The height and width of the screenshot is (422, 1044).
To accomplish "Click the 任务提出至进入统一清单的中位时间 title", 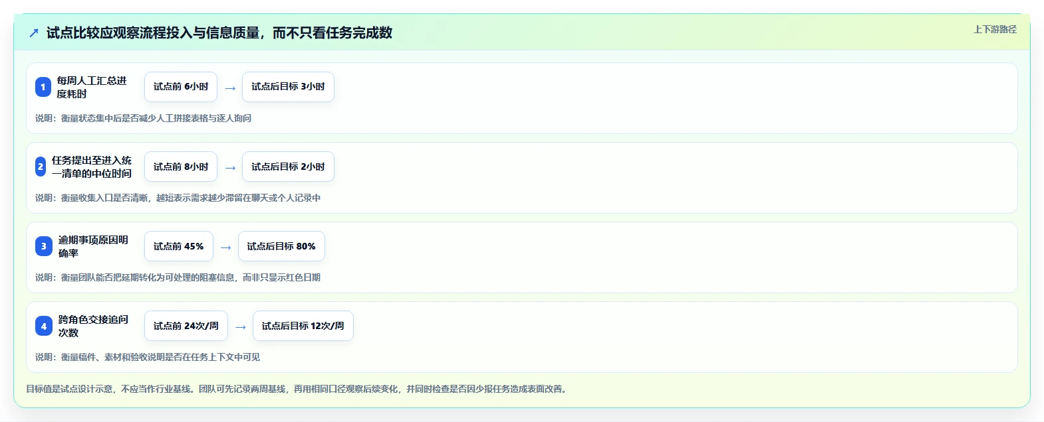I will (x=92, y=167).
